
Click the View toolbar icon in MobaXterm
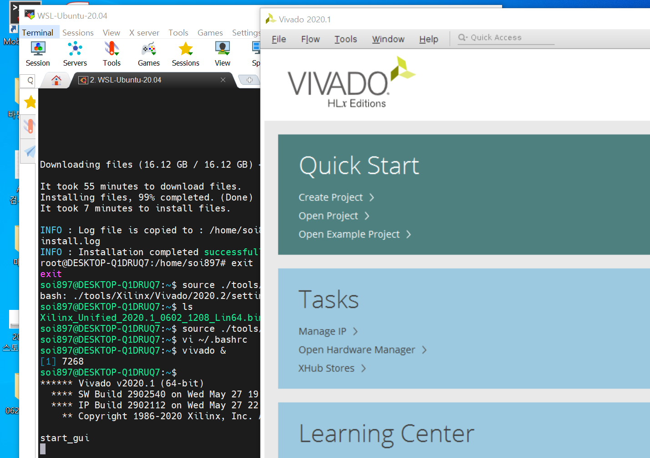223,54
